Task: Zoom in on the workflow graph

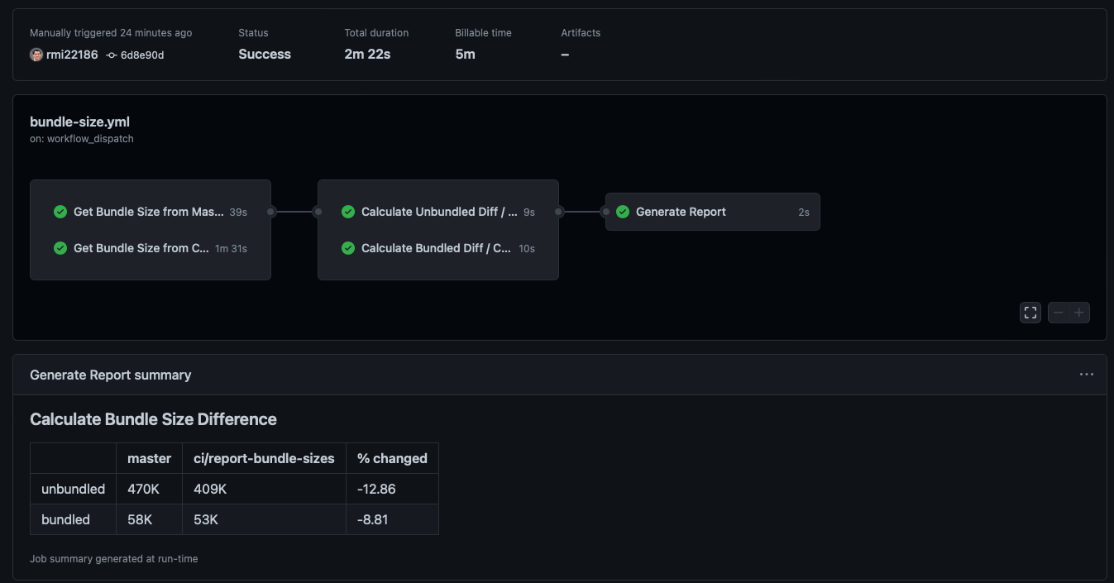Action: click(1079, 313)
